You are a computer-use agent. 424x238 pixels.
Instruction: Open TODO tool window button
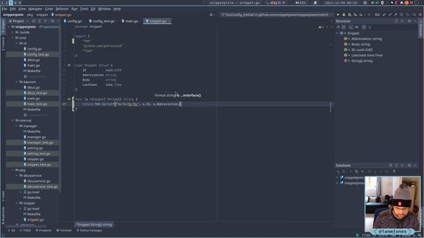(x=25, y=231)
